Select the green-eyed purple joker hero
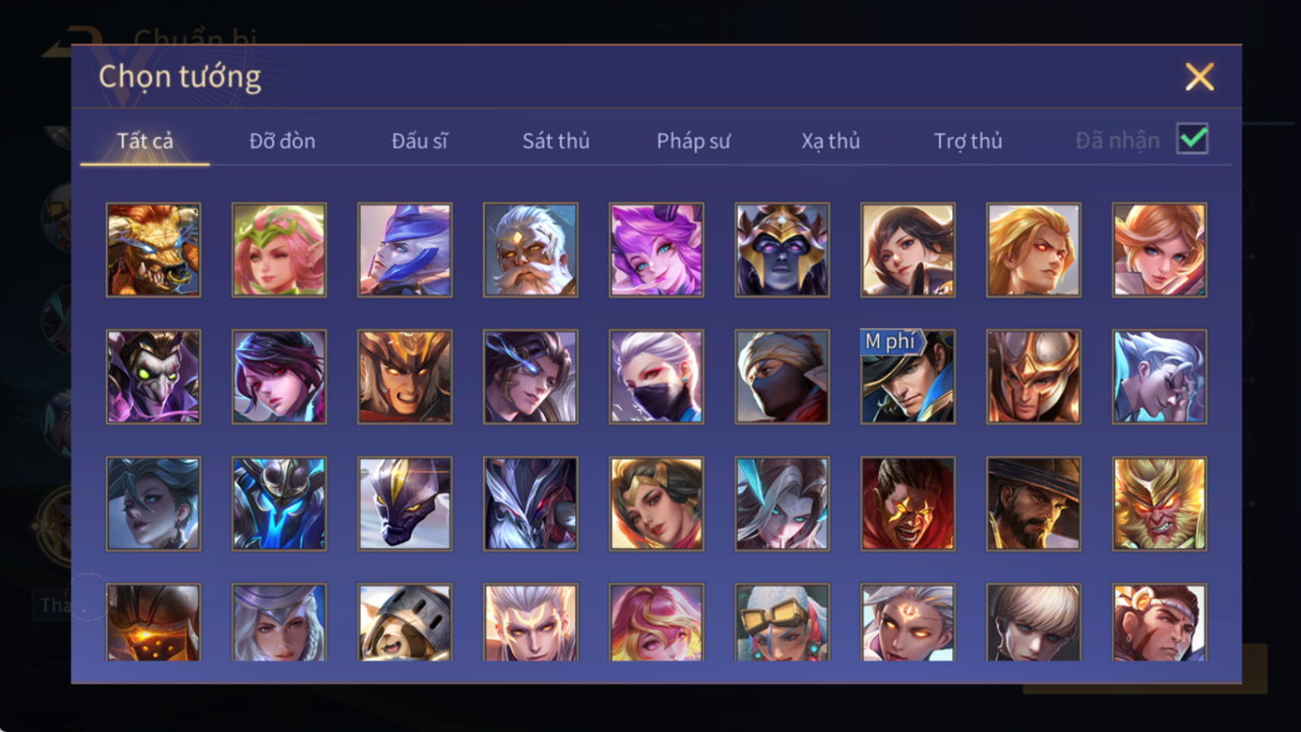 click(154, 377)
